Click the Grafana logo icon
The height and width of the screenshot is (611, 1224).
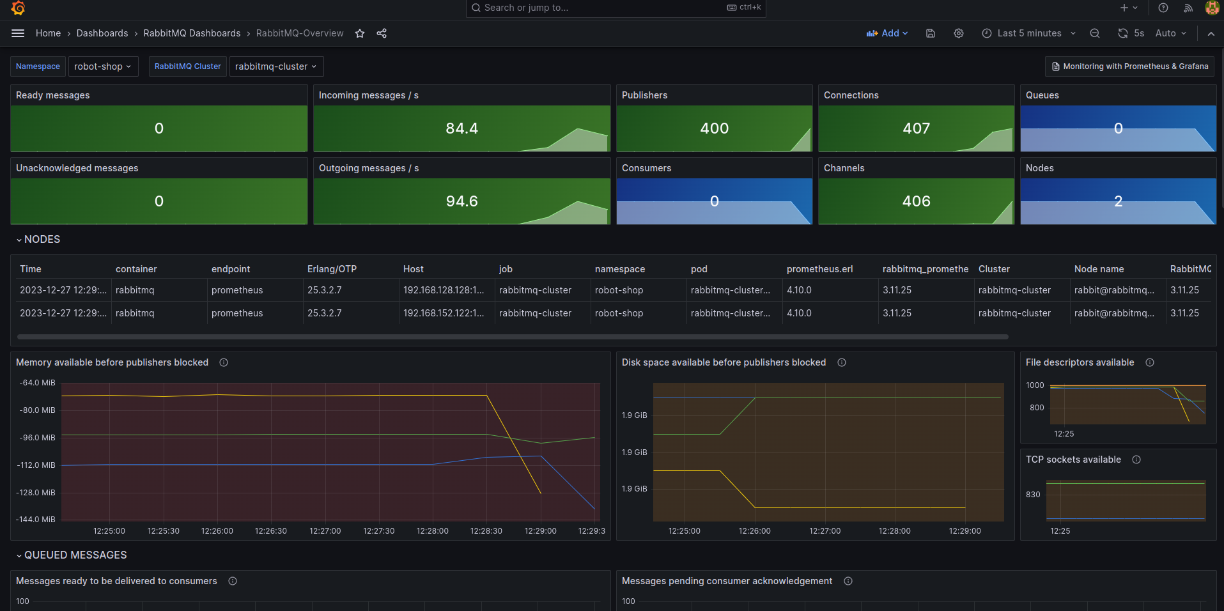click(x=18, y=8)
